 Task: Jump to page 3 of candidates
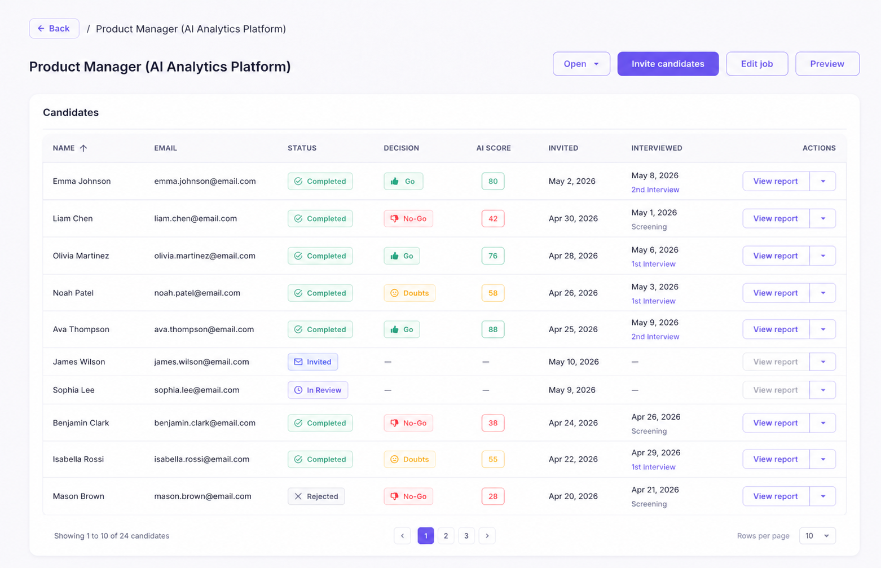(x=466, y=536)
